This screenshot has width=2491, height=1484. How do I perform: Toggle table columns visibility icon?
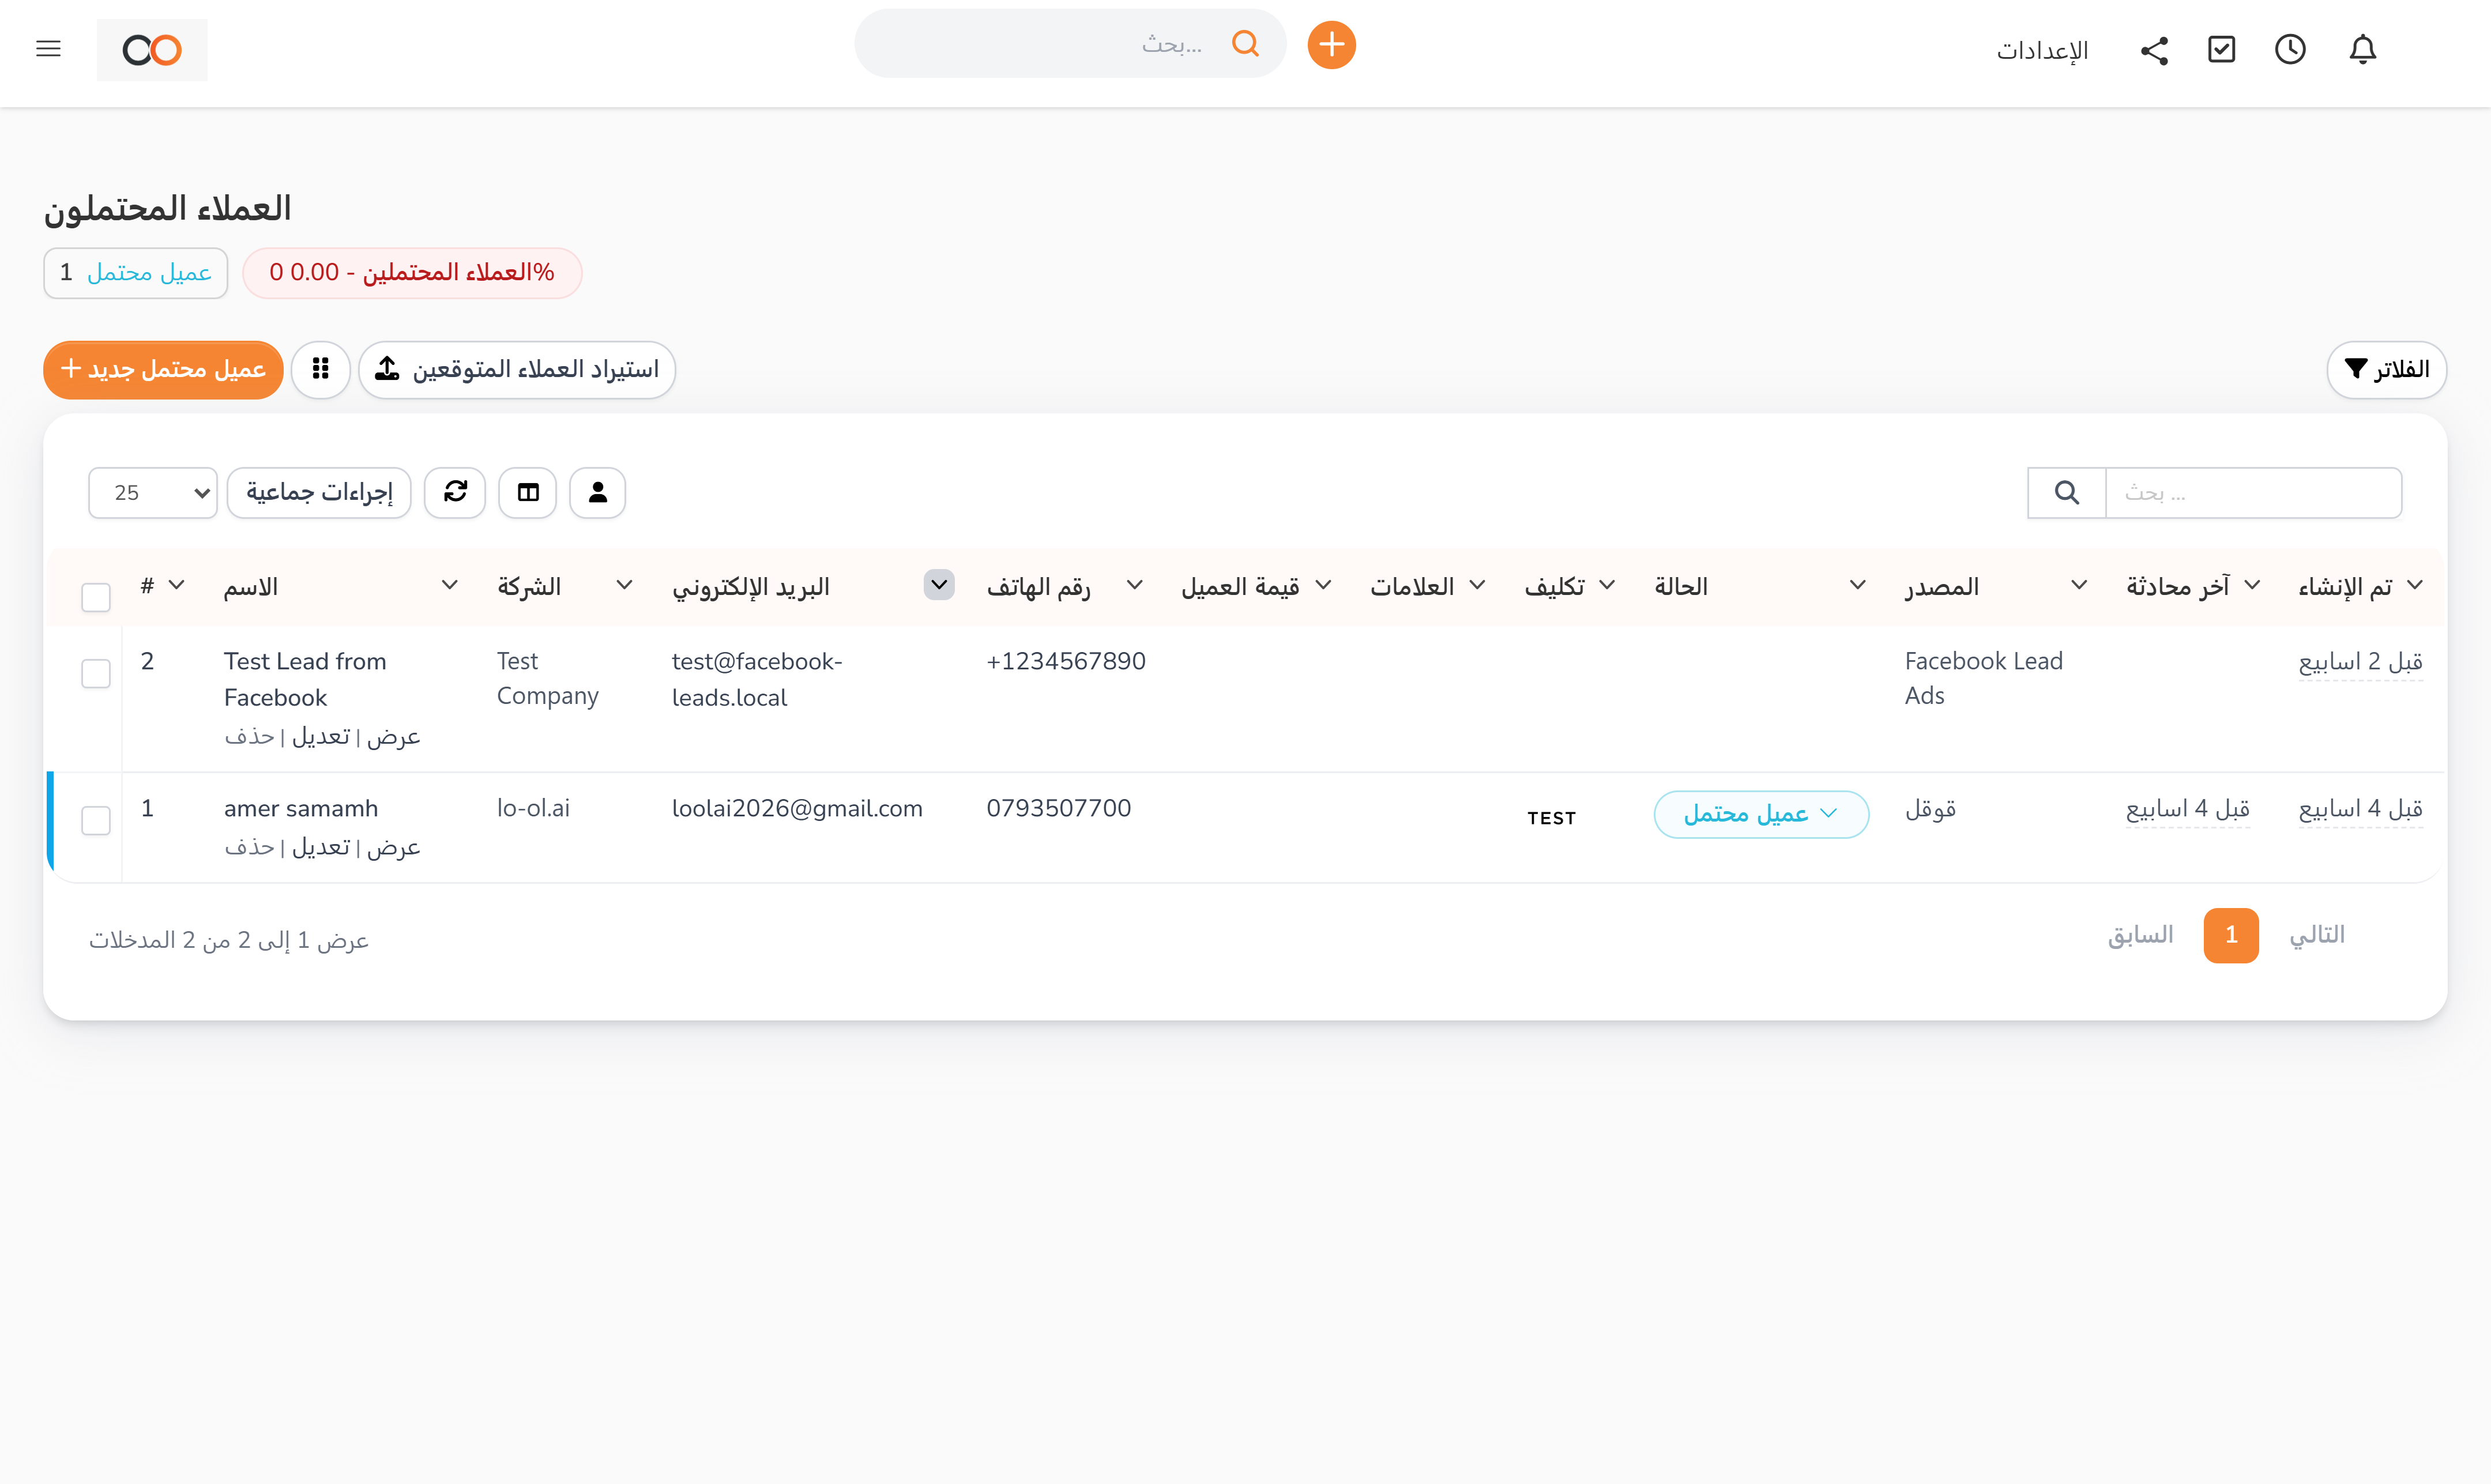coord(527,492)
